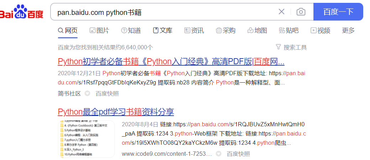Open 搜索工具 filter options
Image resolution: width=370 pixels, height=160 pixels.
pyautogui.click(x=291, y=47)
